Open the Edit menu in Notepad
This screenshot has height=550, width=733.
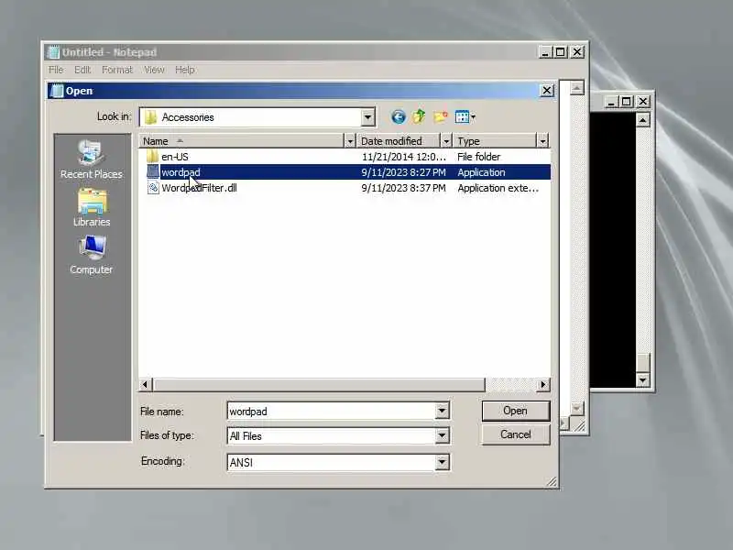(x=82, y=70)
